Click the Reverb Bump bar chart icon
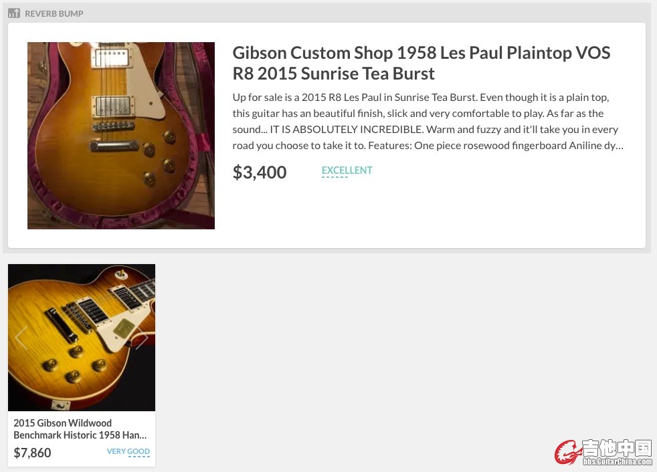Viewport: 657px width, 472px height. 14,13
